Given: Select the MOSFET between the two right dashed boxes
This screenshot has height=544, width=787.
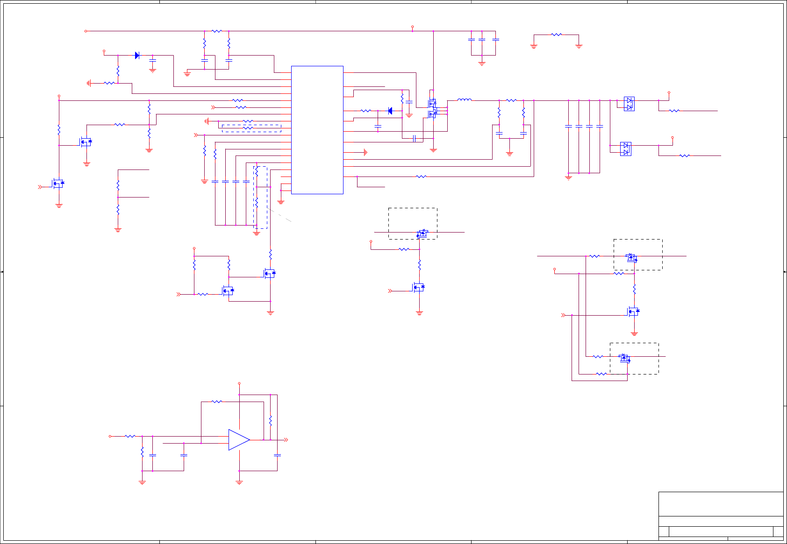Looking at the screenshot, I should pos(633,311).
